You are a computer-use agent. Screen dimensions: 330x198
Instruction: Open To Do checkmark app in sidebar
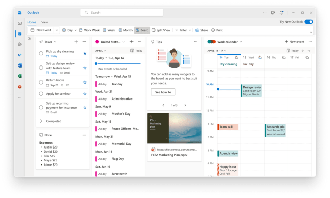click(x=20, y=55)
